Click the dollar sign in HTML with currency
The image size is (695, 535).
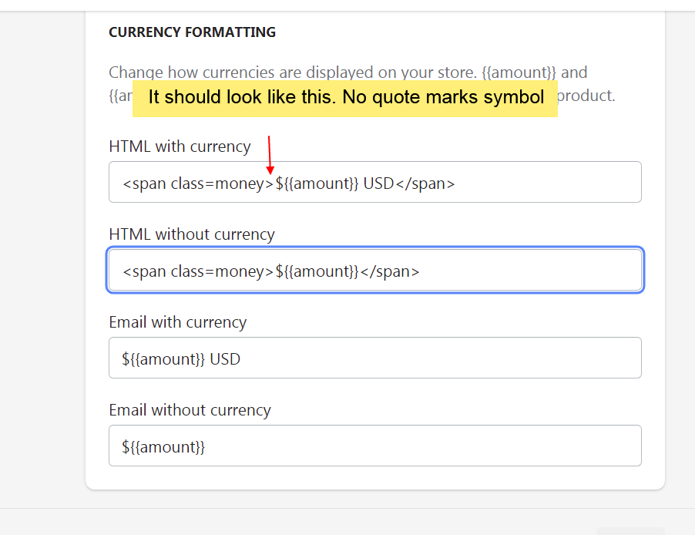pos(280,183)
